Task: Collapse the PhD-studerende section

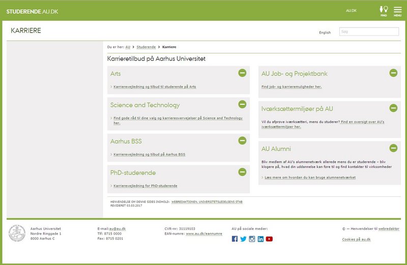Action: [242, 172]
